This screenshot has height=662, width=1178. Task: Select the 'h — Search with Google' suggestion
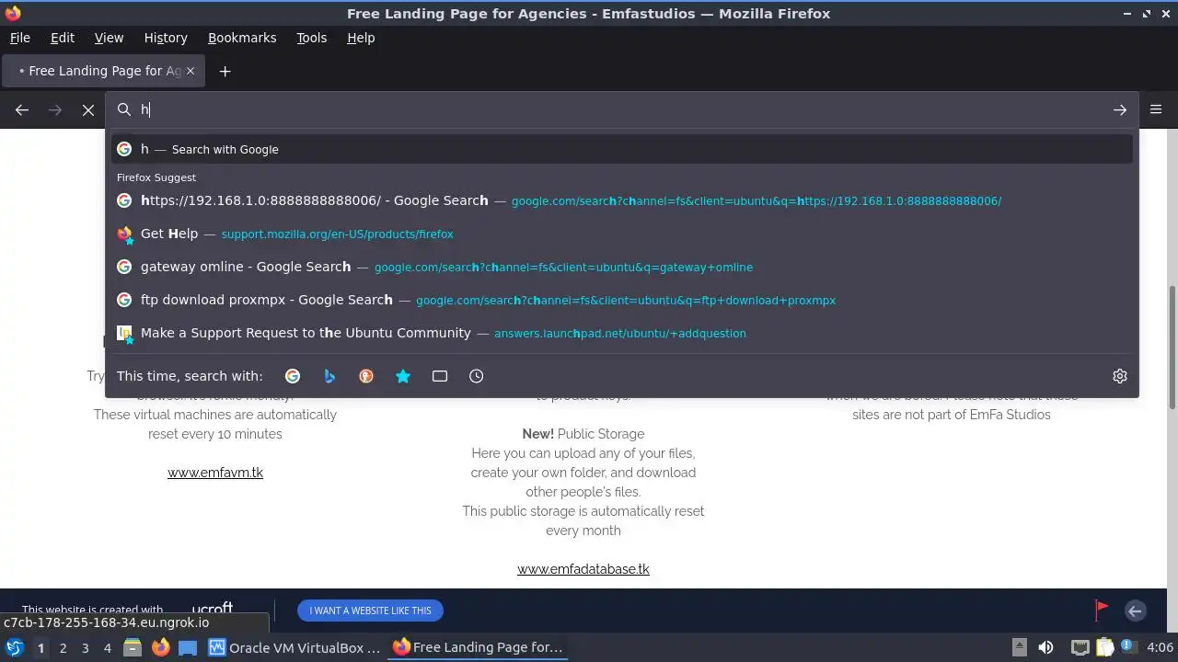coord(622,149)
